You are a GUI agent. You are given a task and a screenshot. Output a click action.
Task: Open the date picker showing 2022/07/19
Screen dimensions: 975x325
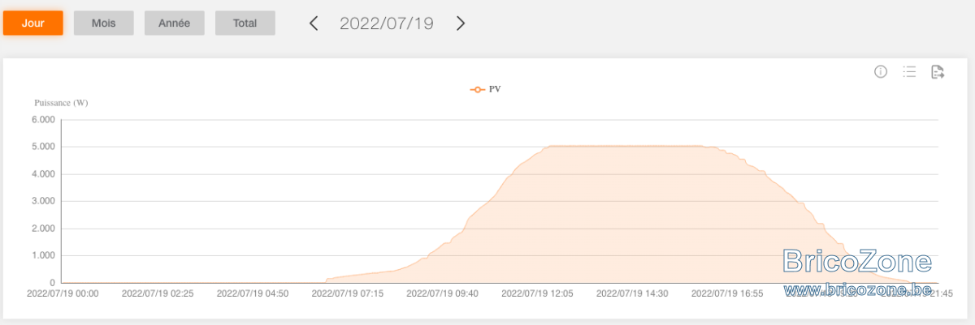[x=387, y=24]
